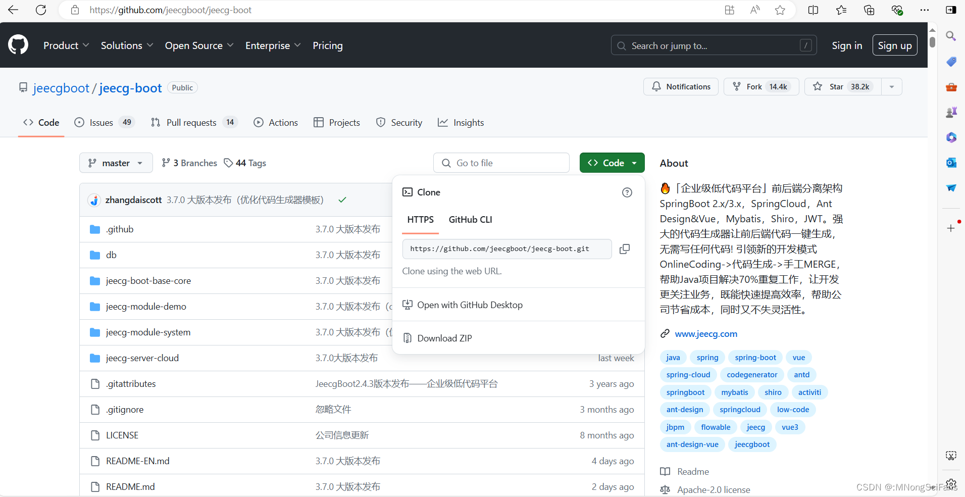Viewport: 965px width, 497px height.
Task: View the 44 Tags link
Action: [x=245, y=163]
